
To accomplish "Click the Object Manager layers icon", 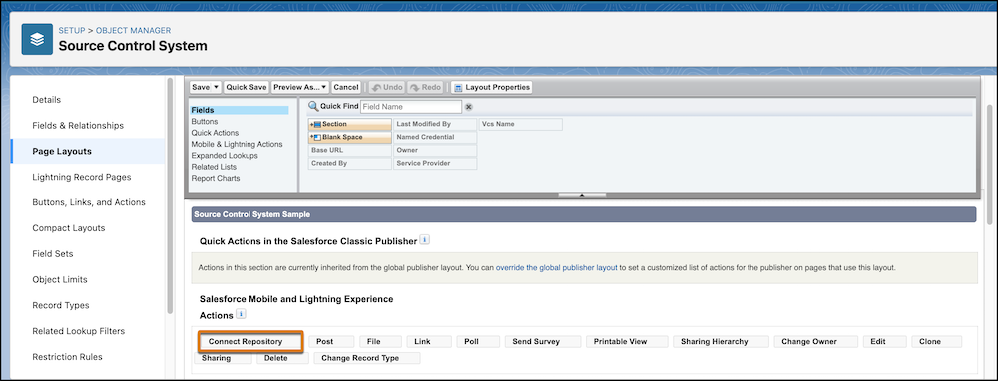I will [x=37, y=40].
